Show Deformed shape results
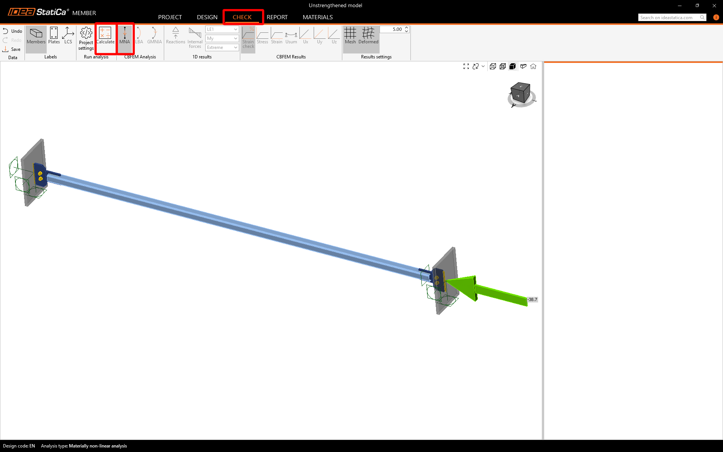Viewport: 723px width, 452px height. pyautogui.click(x=368, y=36)
